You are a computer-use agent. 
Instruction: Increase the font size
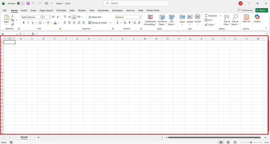pos(53,17)
